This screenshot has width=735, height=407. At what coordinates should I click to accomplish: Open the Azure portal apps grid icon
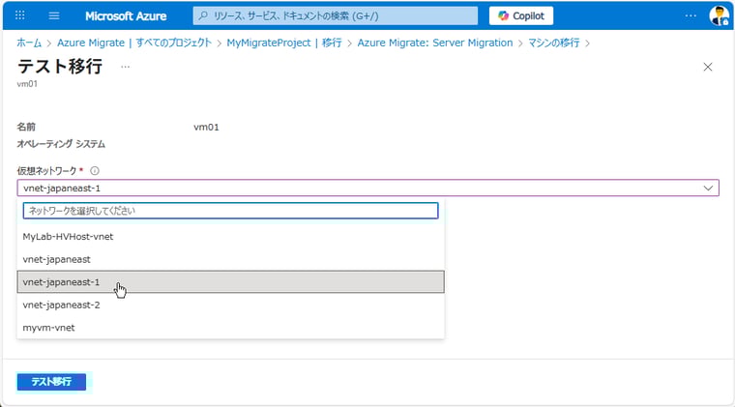click(19, 15)
